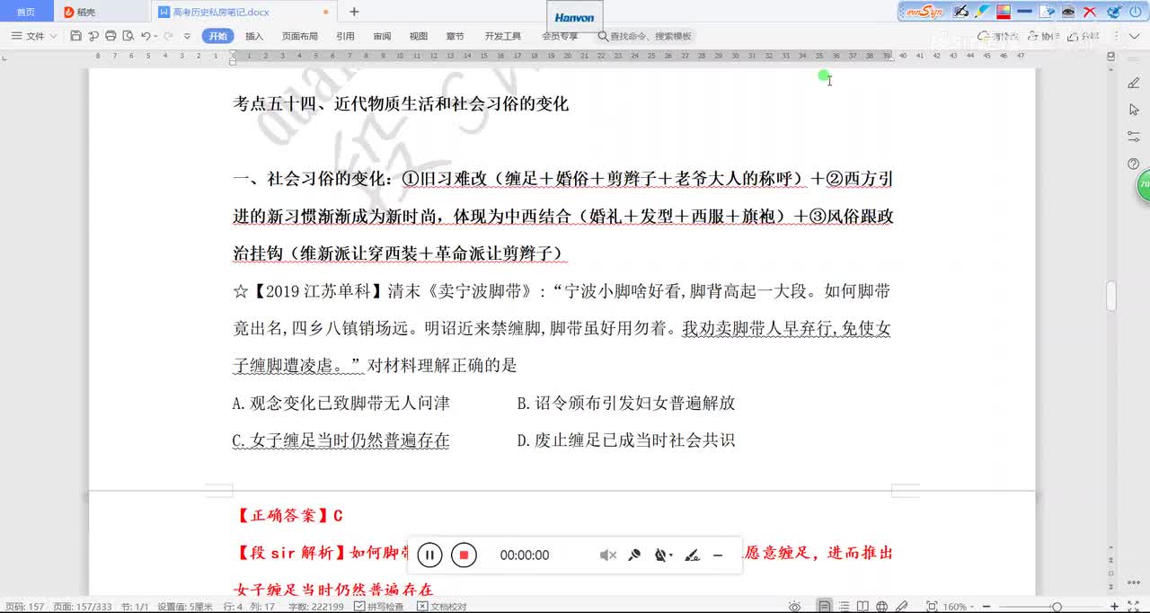
Task: Expand the 文件 dropdown arrow
Action: point(53,36)
